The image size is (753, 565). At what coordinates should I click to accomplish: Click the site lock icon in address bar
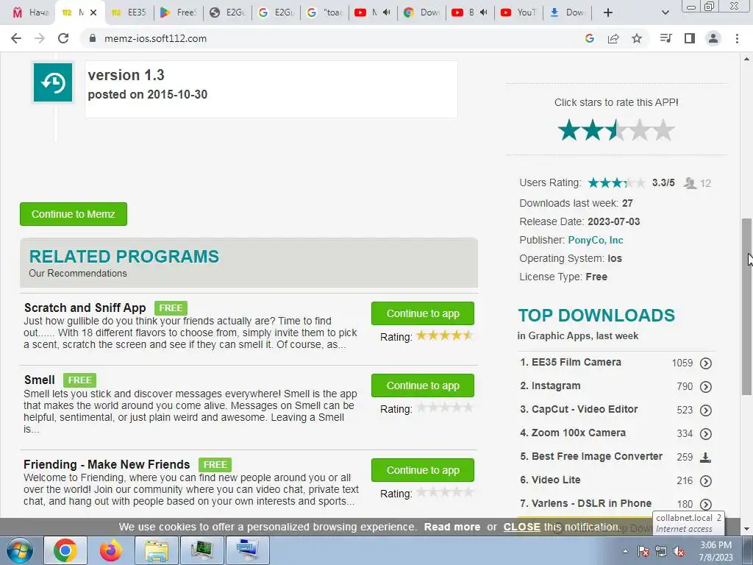pos(93,38)
